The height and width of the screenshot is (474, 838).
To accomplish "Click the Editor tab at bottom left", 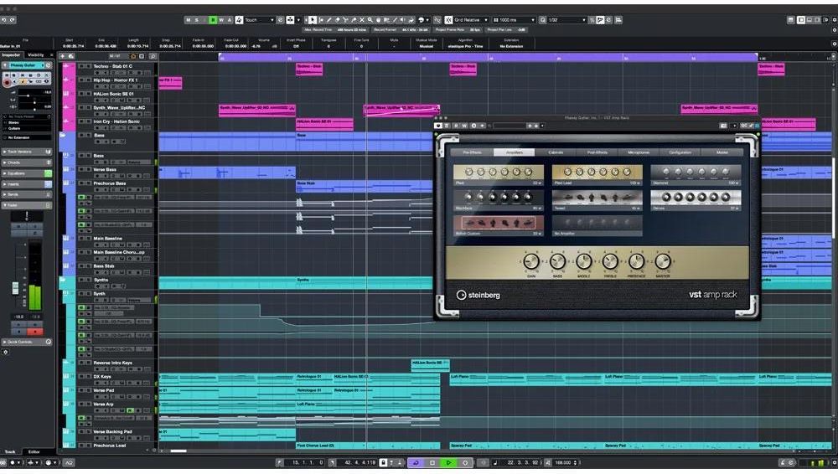I will (x=34, y=452).
